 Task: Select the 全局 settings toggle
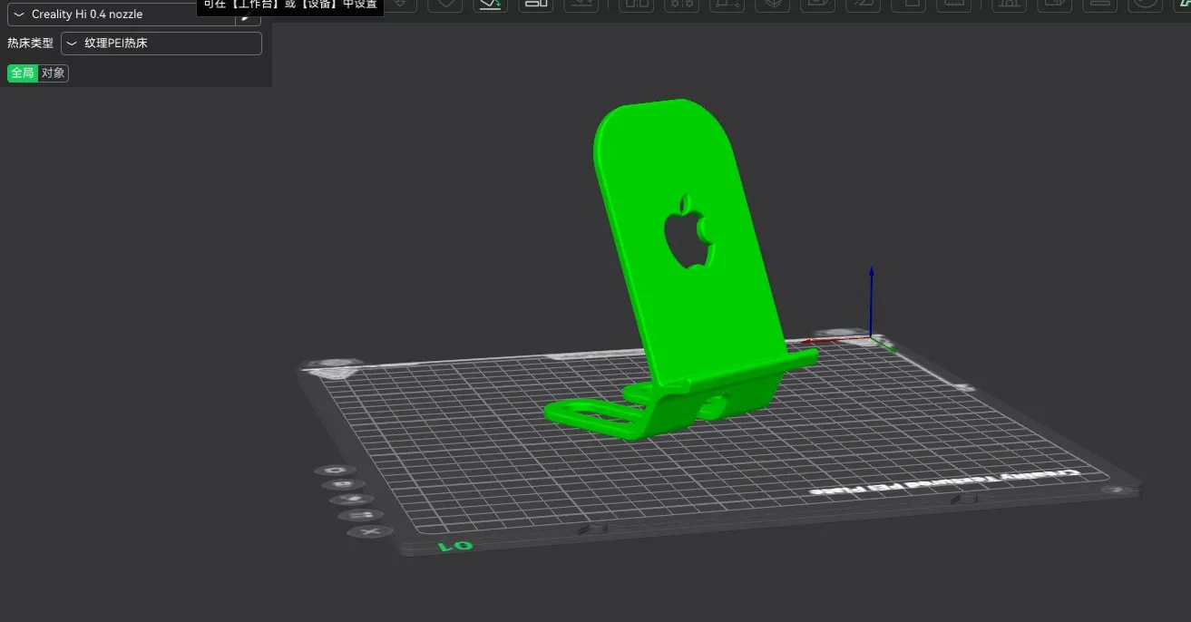point(23,73)
